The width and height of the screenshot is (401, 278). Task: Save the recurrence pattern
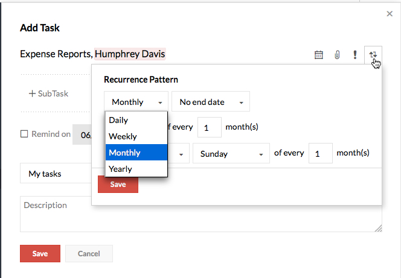(x=118, y=184)
